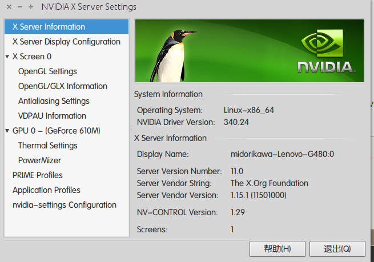Click the NVIDIA X Server Settings title

click(x=89, y=7)
